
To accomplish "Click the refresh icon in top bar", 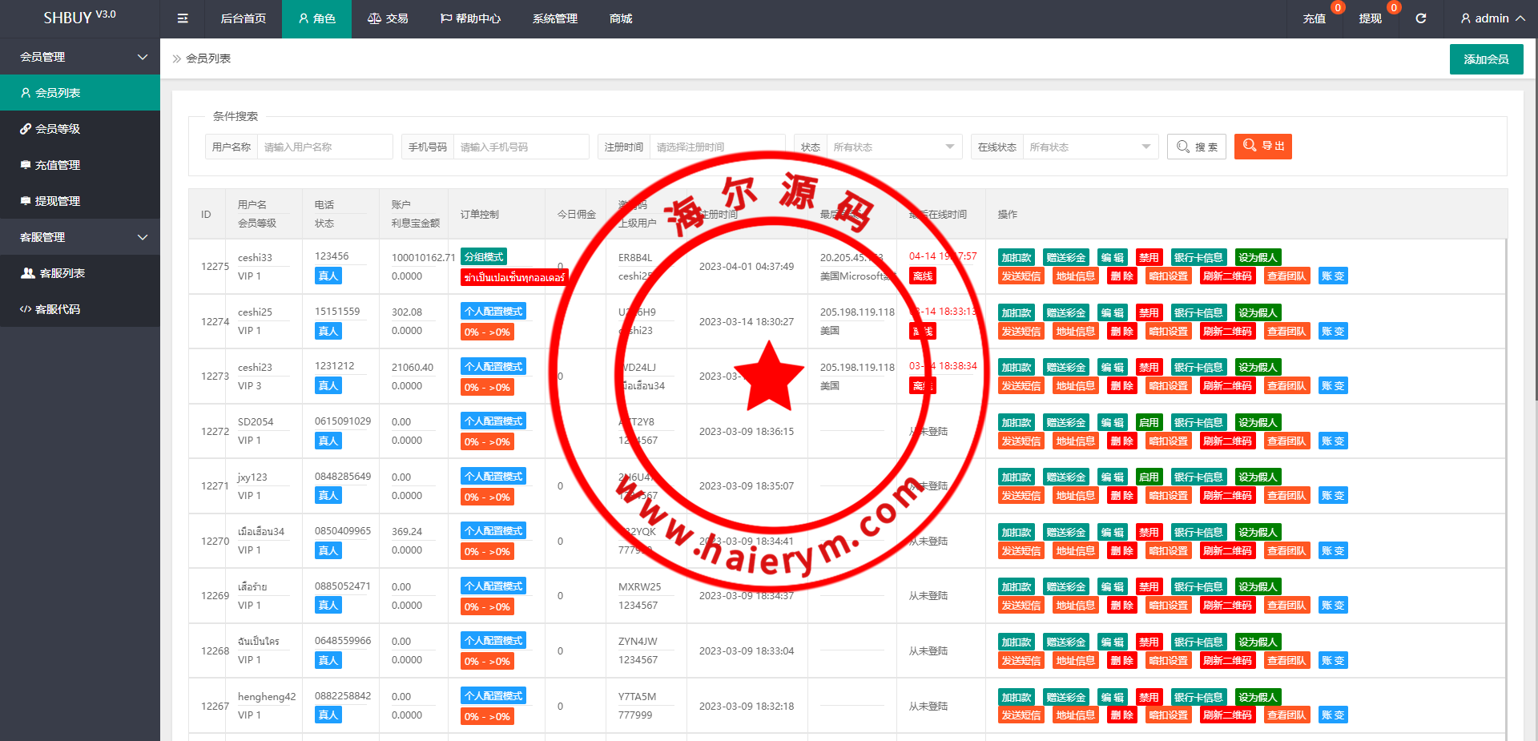I will click(x=1420, y=18).
